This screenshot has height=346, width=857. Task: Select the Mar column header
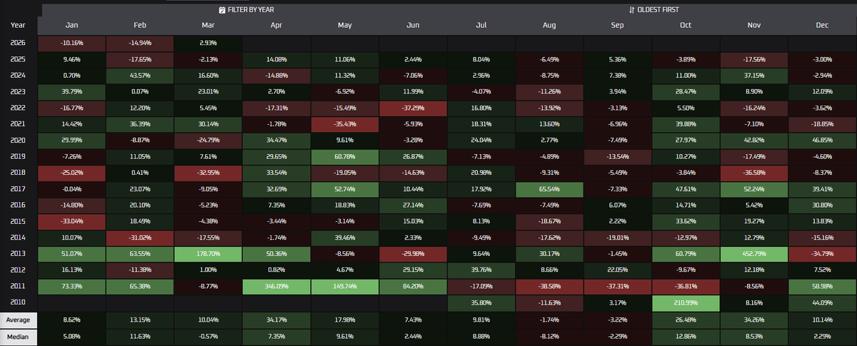(207, 25)
